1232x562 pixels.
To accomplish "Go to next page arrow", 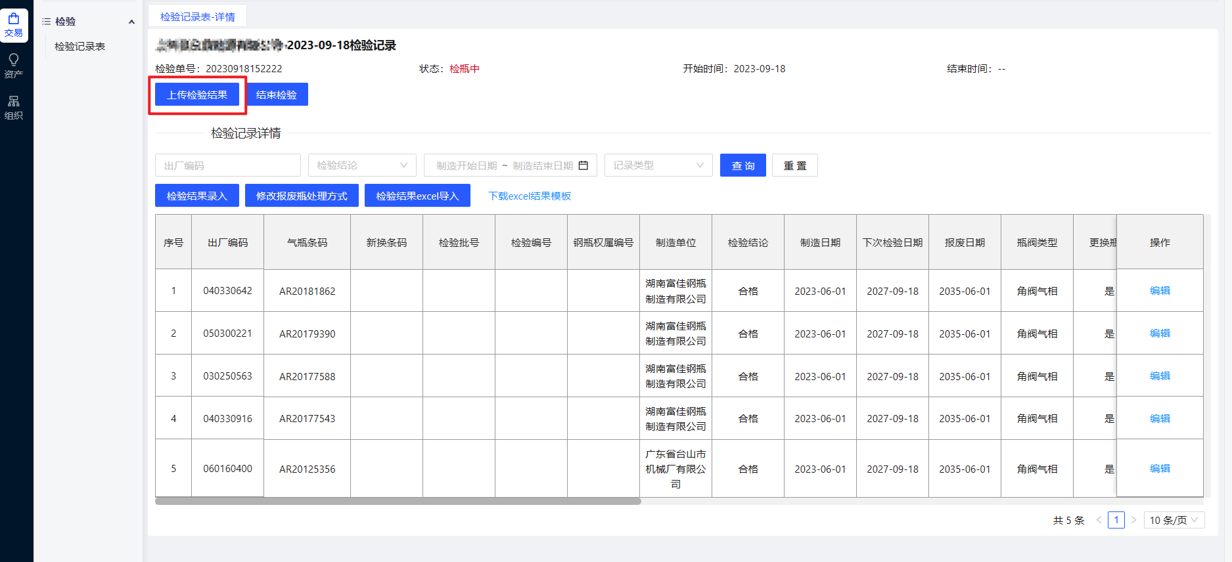I will click(1134, 520).
